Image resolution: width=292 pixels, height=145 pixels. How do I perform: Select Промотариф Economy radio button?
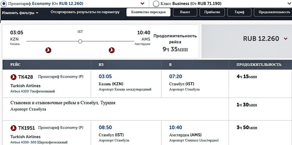click(x=2, y=3)
